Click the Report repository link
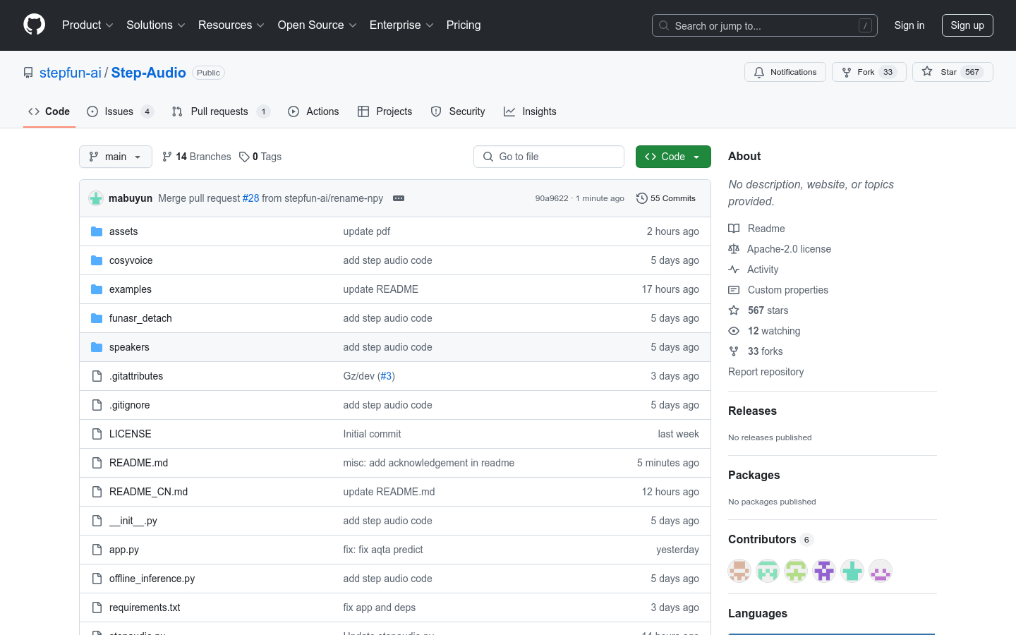This screenshot has height=635, width=1016. click(x=766, y=372)
